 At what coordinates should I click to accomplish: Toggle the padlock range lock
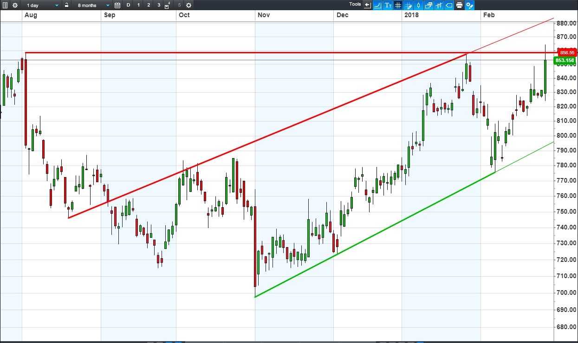(x=67, y=5)
